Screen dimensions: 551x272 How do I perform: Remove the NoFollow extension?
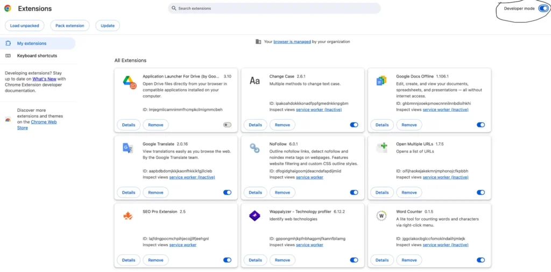(282, 192)
